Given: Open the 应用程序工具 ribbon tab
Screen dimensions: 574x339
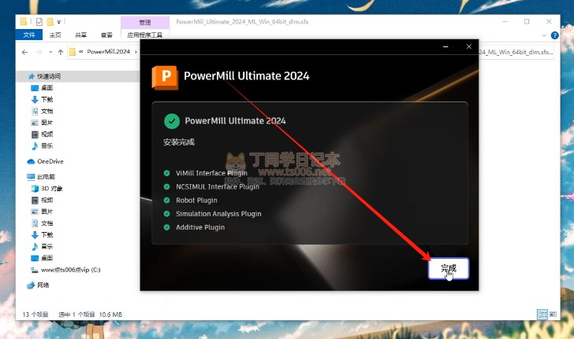Looking at the screenshot, I should pyautogui.click(x=145, y=35).
